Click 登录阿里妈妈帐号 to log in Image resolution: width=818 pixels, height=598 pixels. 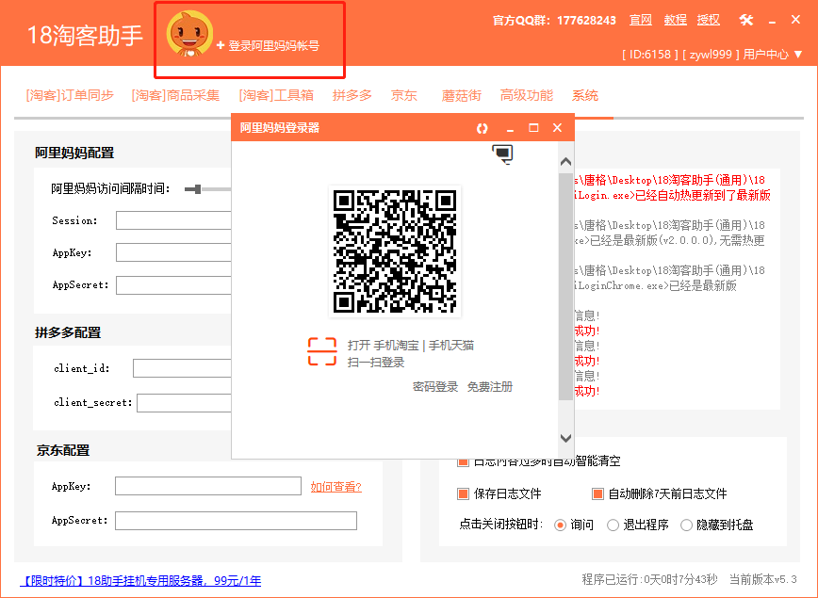tap(268, 46)
